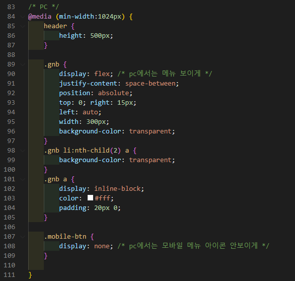295x281 pixels.
Task: Collapse the .gnb rule chevron at line 89
Action: pyautogui.click(x=23, y=64)
